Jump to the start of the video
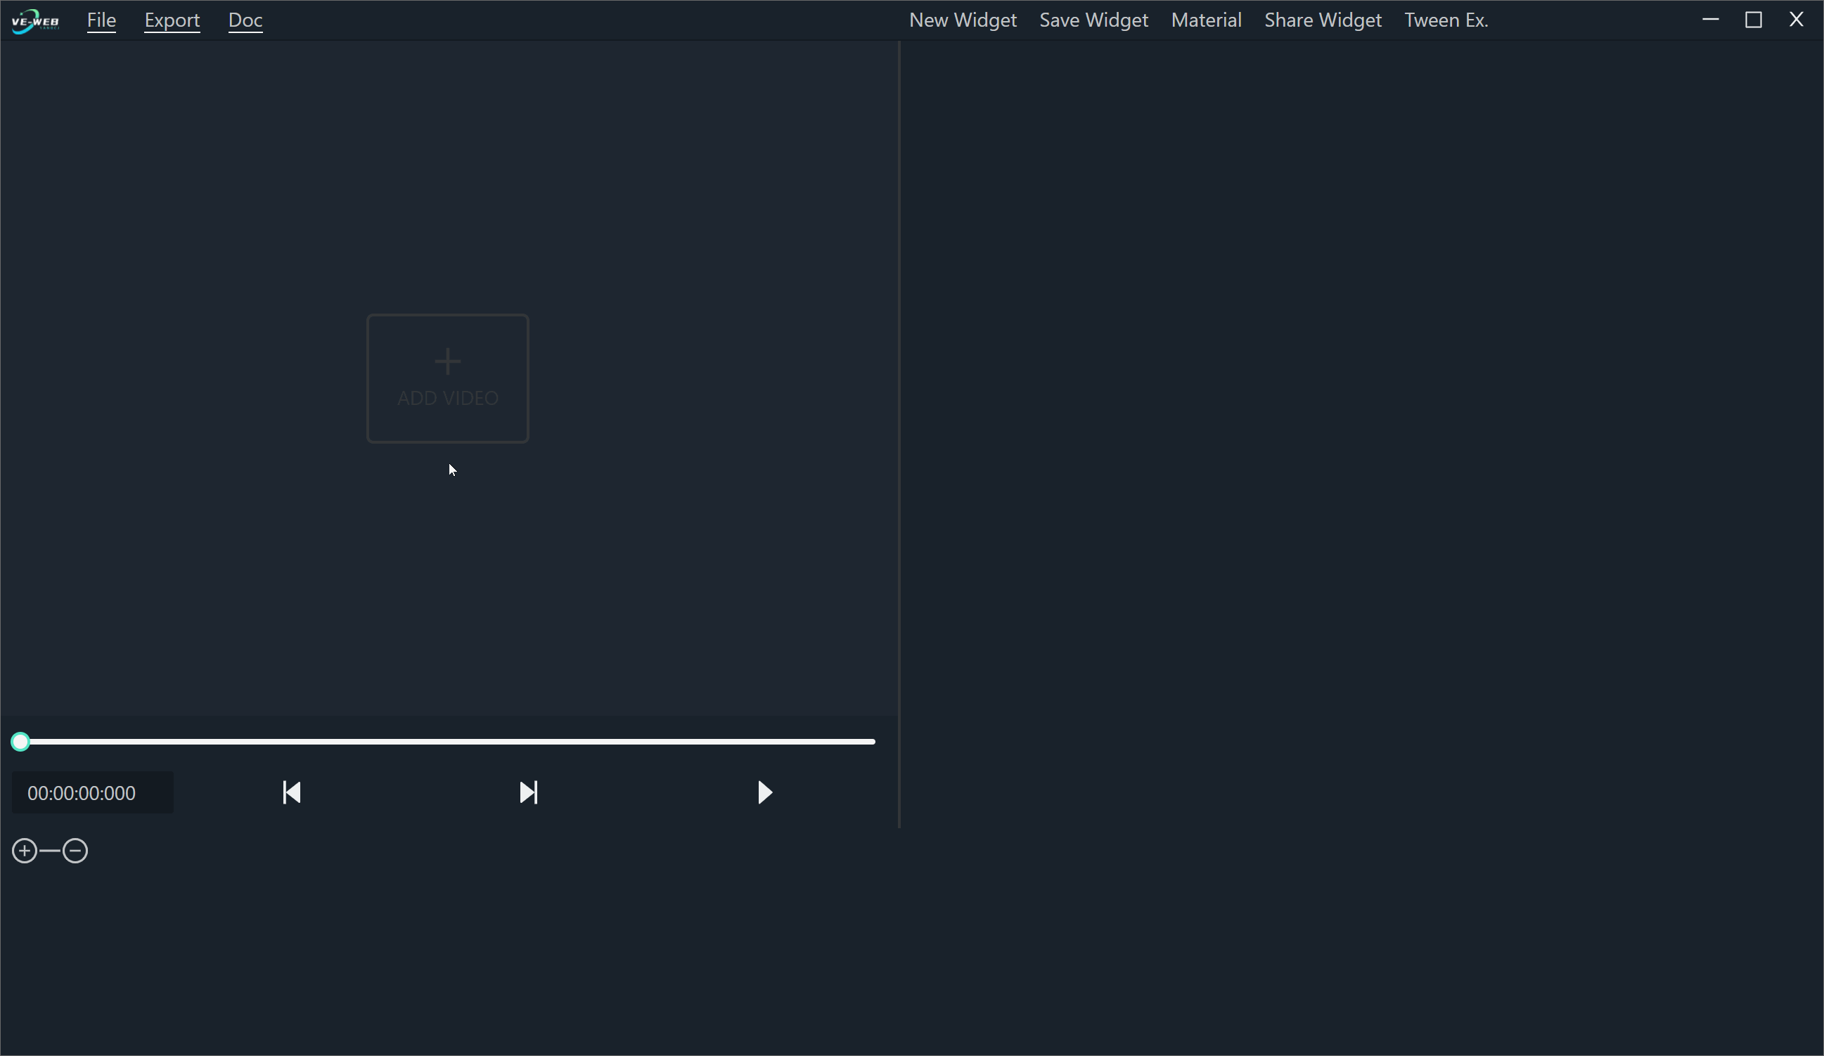 tap(292, 792)
